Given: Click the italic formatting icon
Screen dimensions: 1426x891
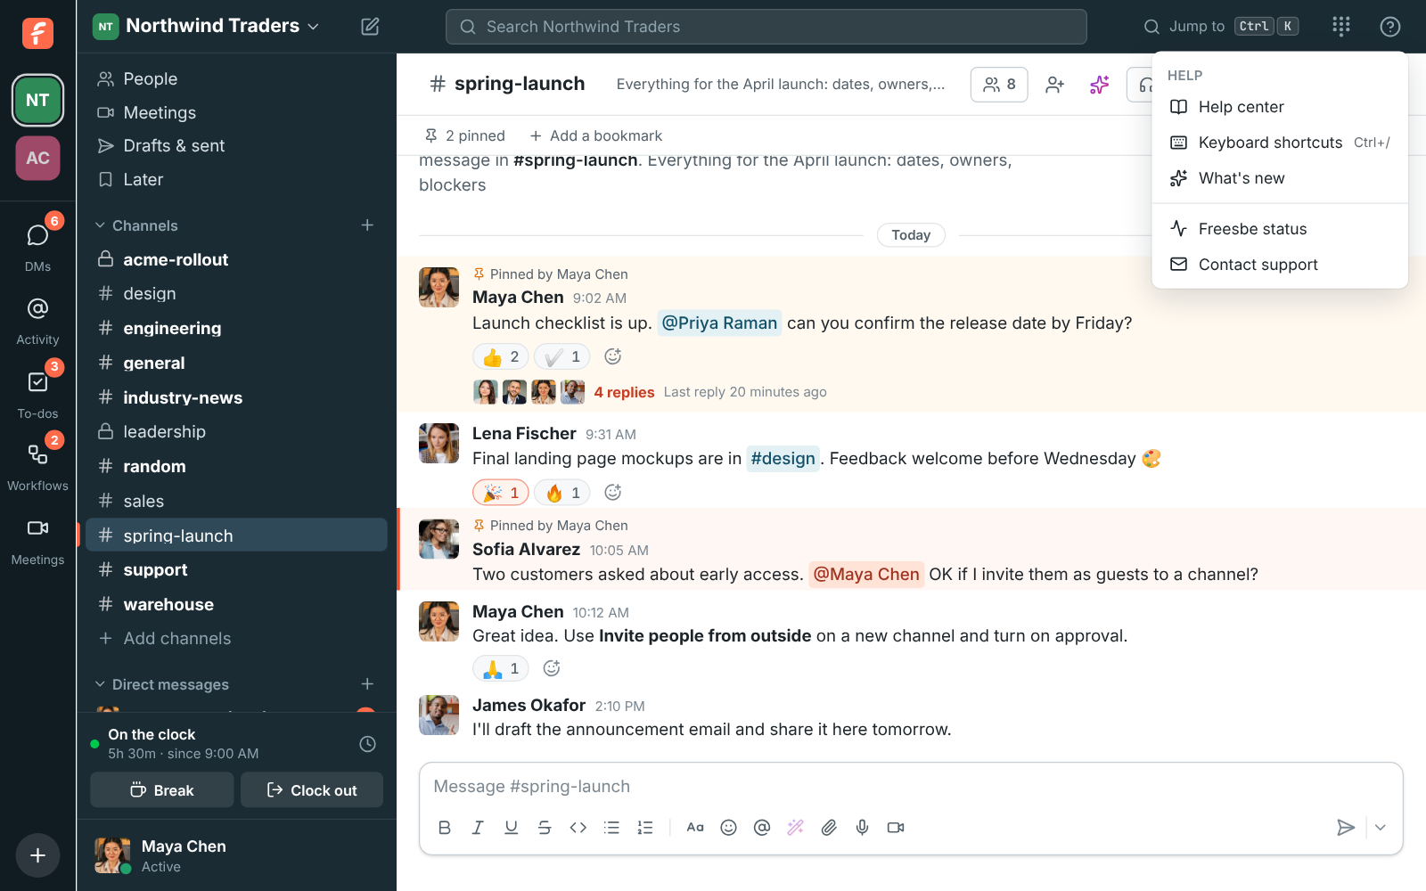Looking at the screenshot, I should point(478,828).
